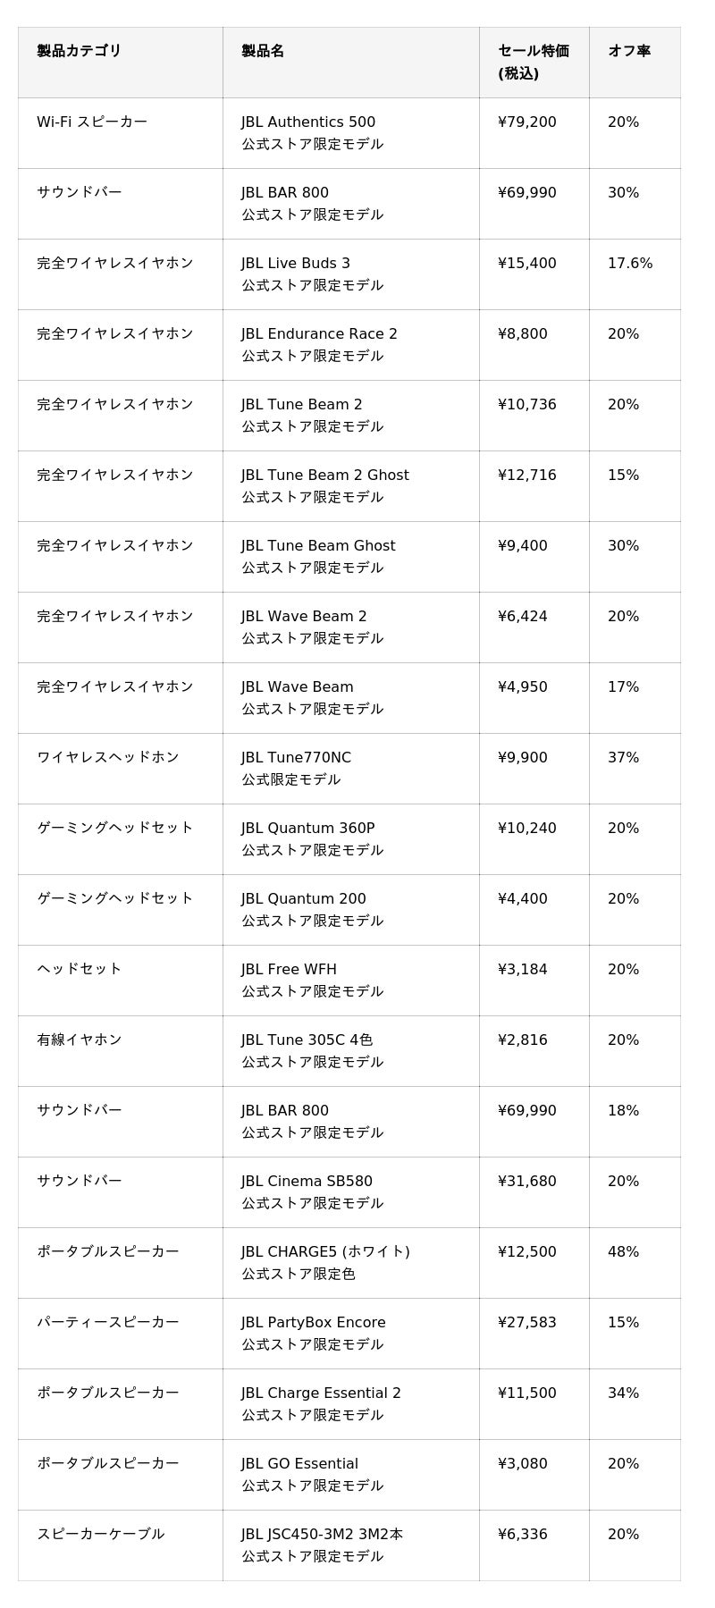Click the パーティースピーカー category cell
Image resolution: width=715 pixels, height=1608 pixels.
click(x=108, y=1322)
